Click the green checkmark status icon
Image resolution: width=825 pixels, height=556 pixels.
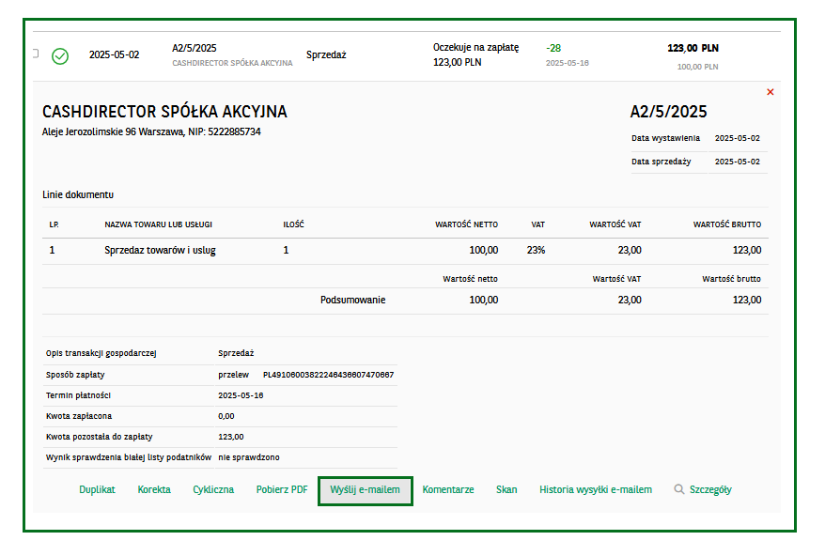click(60, 56)
